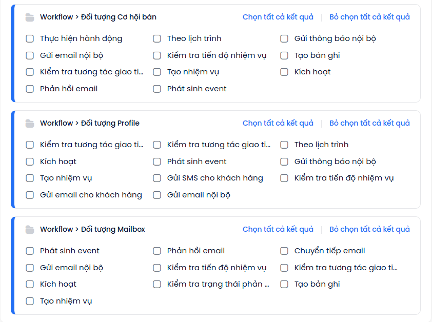Tick Kích hoạt under Cơ hội bán
The image size is (432, 322).
(x=284, y=72)
